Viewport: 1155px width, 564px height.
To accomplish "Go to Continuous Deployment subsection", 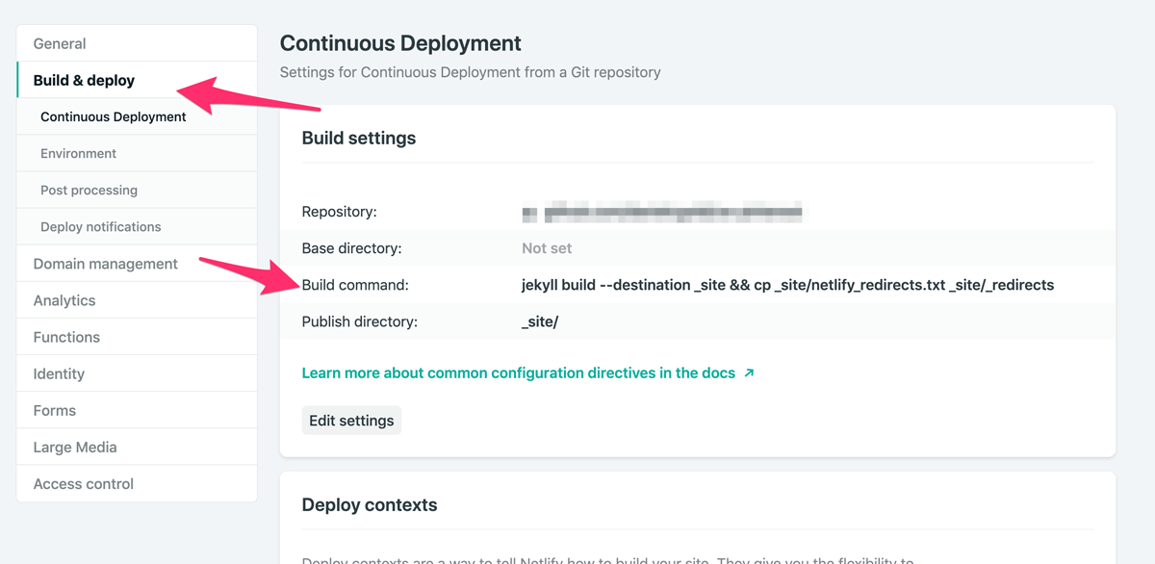I will click(114, 116).
